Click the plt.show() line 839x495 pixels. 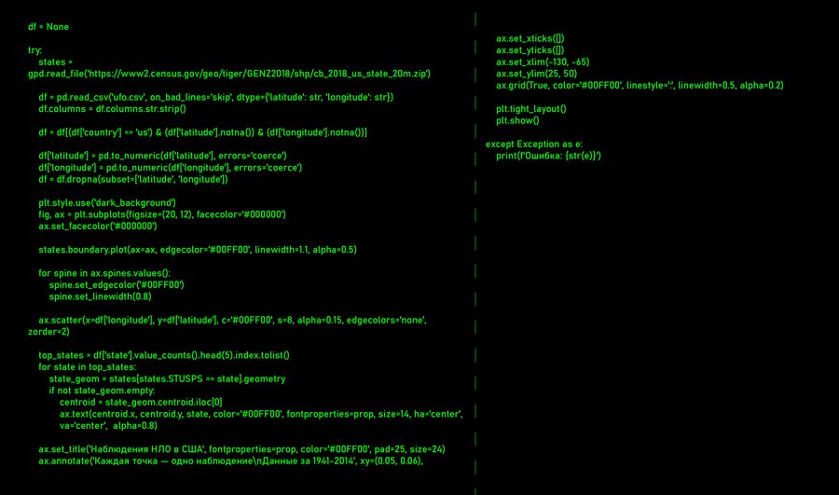tap(517, 120)
